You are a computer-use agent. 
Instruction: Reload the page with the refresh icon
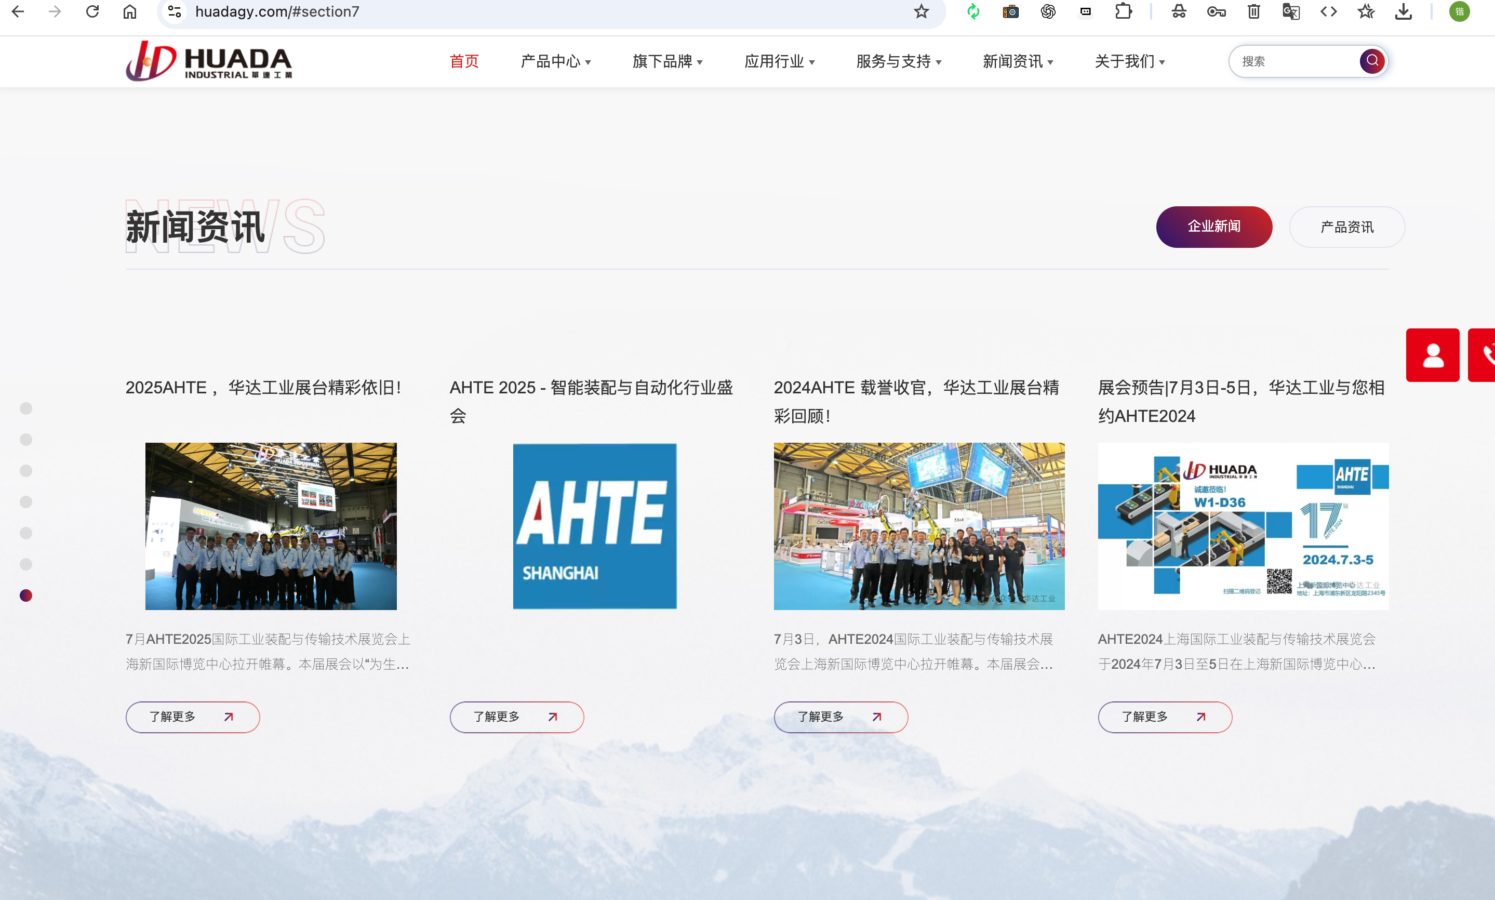[x=92, y=11]
